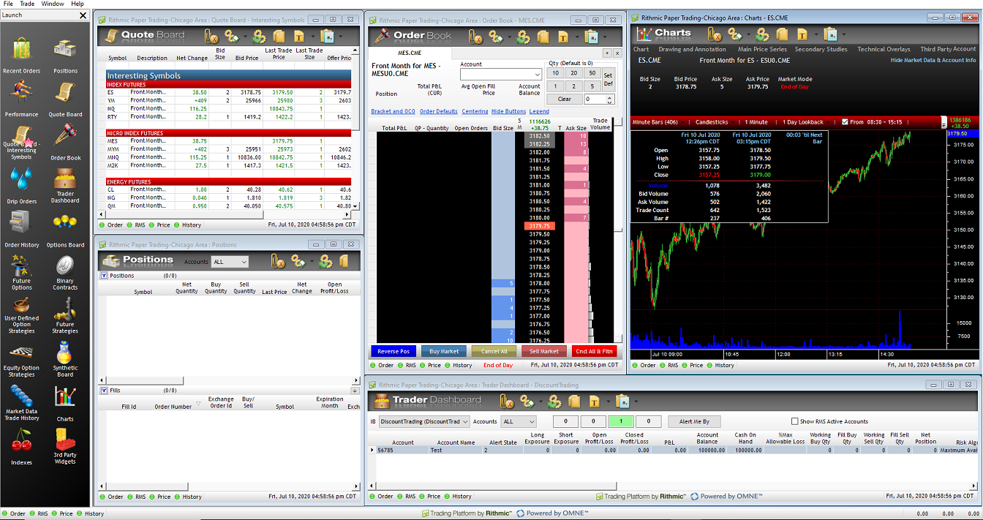Toggle the From 08:30 - 15:15 checkbox

[845, 122]
